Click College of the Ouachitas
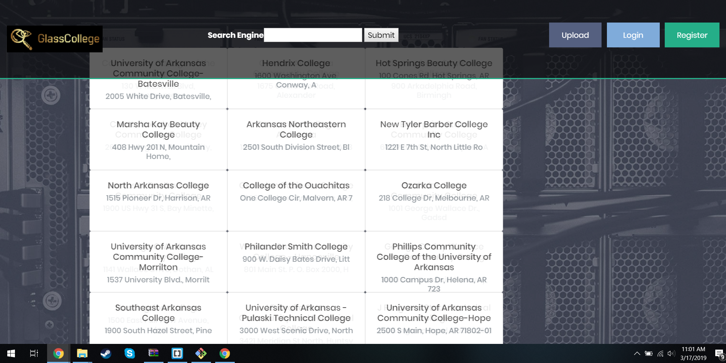The width and height of the screenshot is (726, 363). [296, 185]
